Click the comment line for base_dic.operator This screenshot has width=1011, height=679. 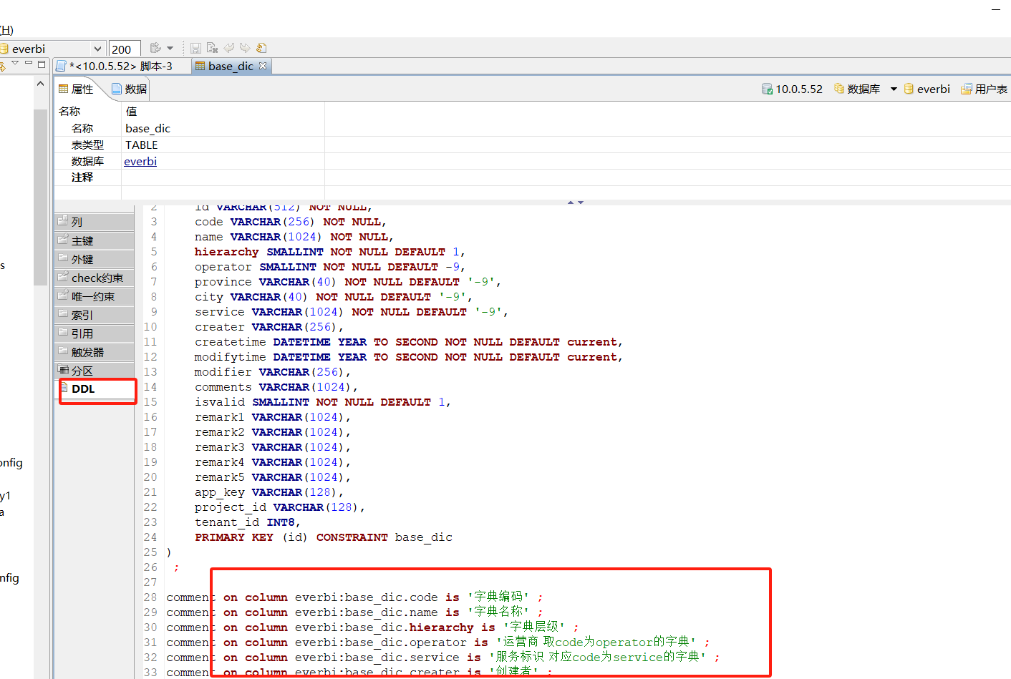click(438, 643)
